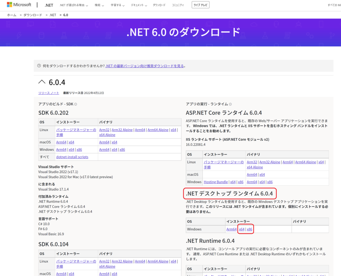The image size is (341, 276).
Task: Download SDK 6.0.202 Linux Arm32 Alpine binary
Action: click(x=122, y=130)
